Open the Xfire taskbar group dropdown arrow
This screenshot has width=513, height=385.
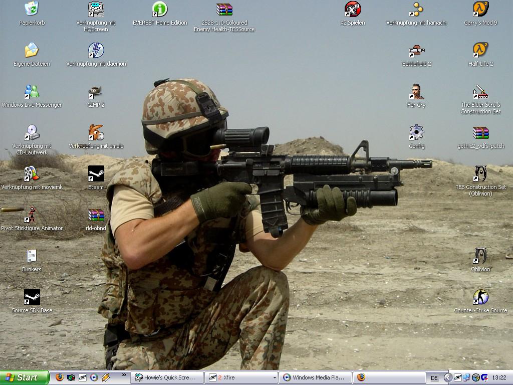pyautogui.click(x=275, y=377)
